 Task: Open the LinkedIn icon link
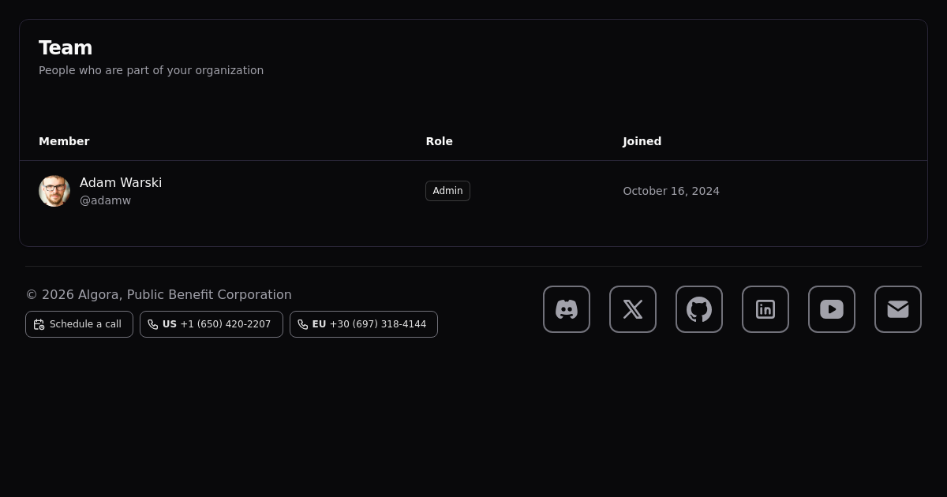coord(765,309)
